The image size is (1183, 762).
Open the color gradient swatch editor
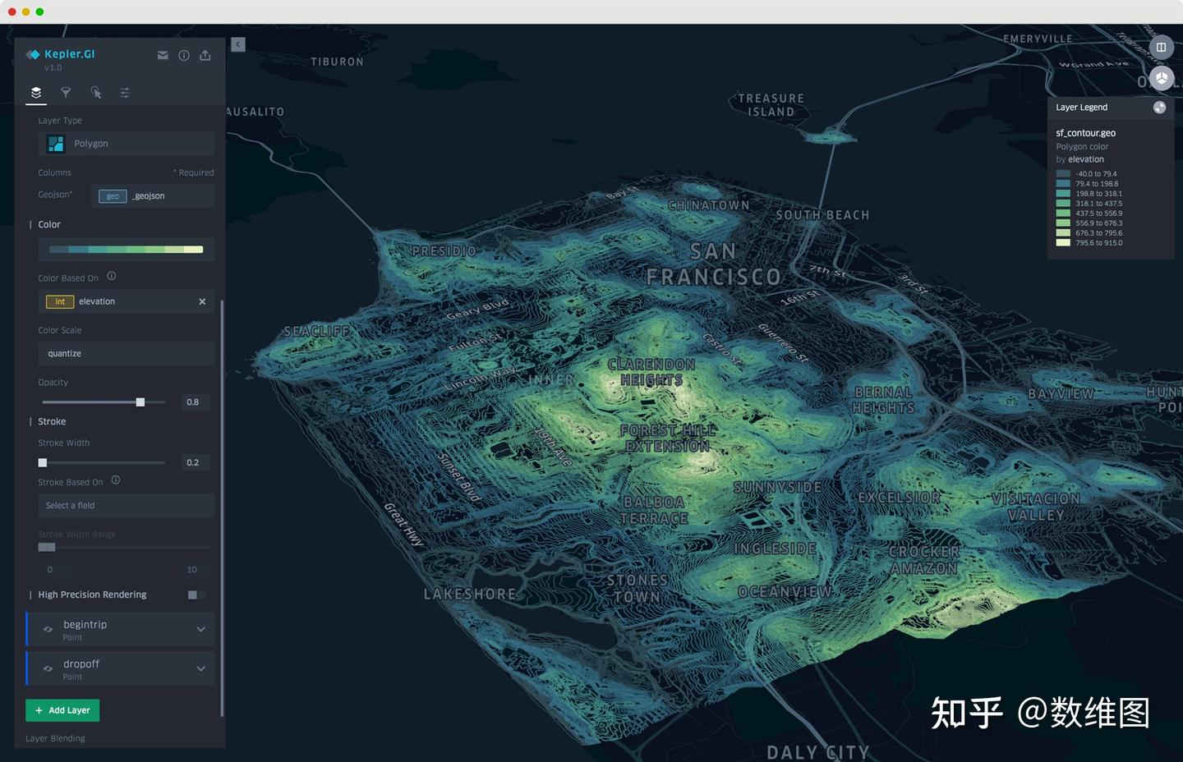click(x=125, y=249)
